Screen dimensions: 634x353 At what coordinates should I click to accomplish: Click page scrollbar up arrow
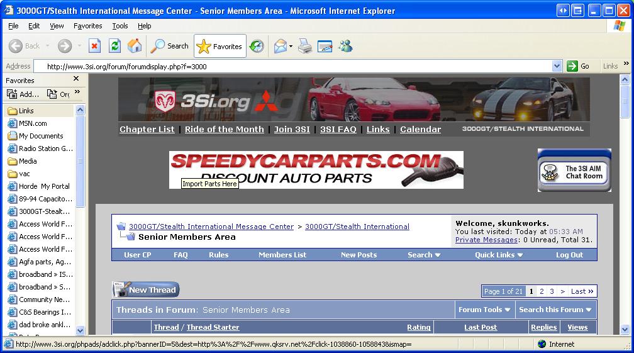[625, 79]
